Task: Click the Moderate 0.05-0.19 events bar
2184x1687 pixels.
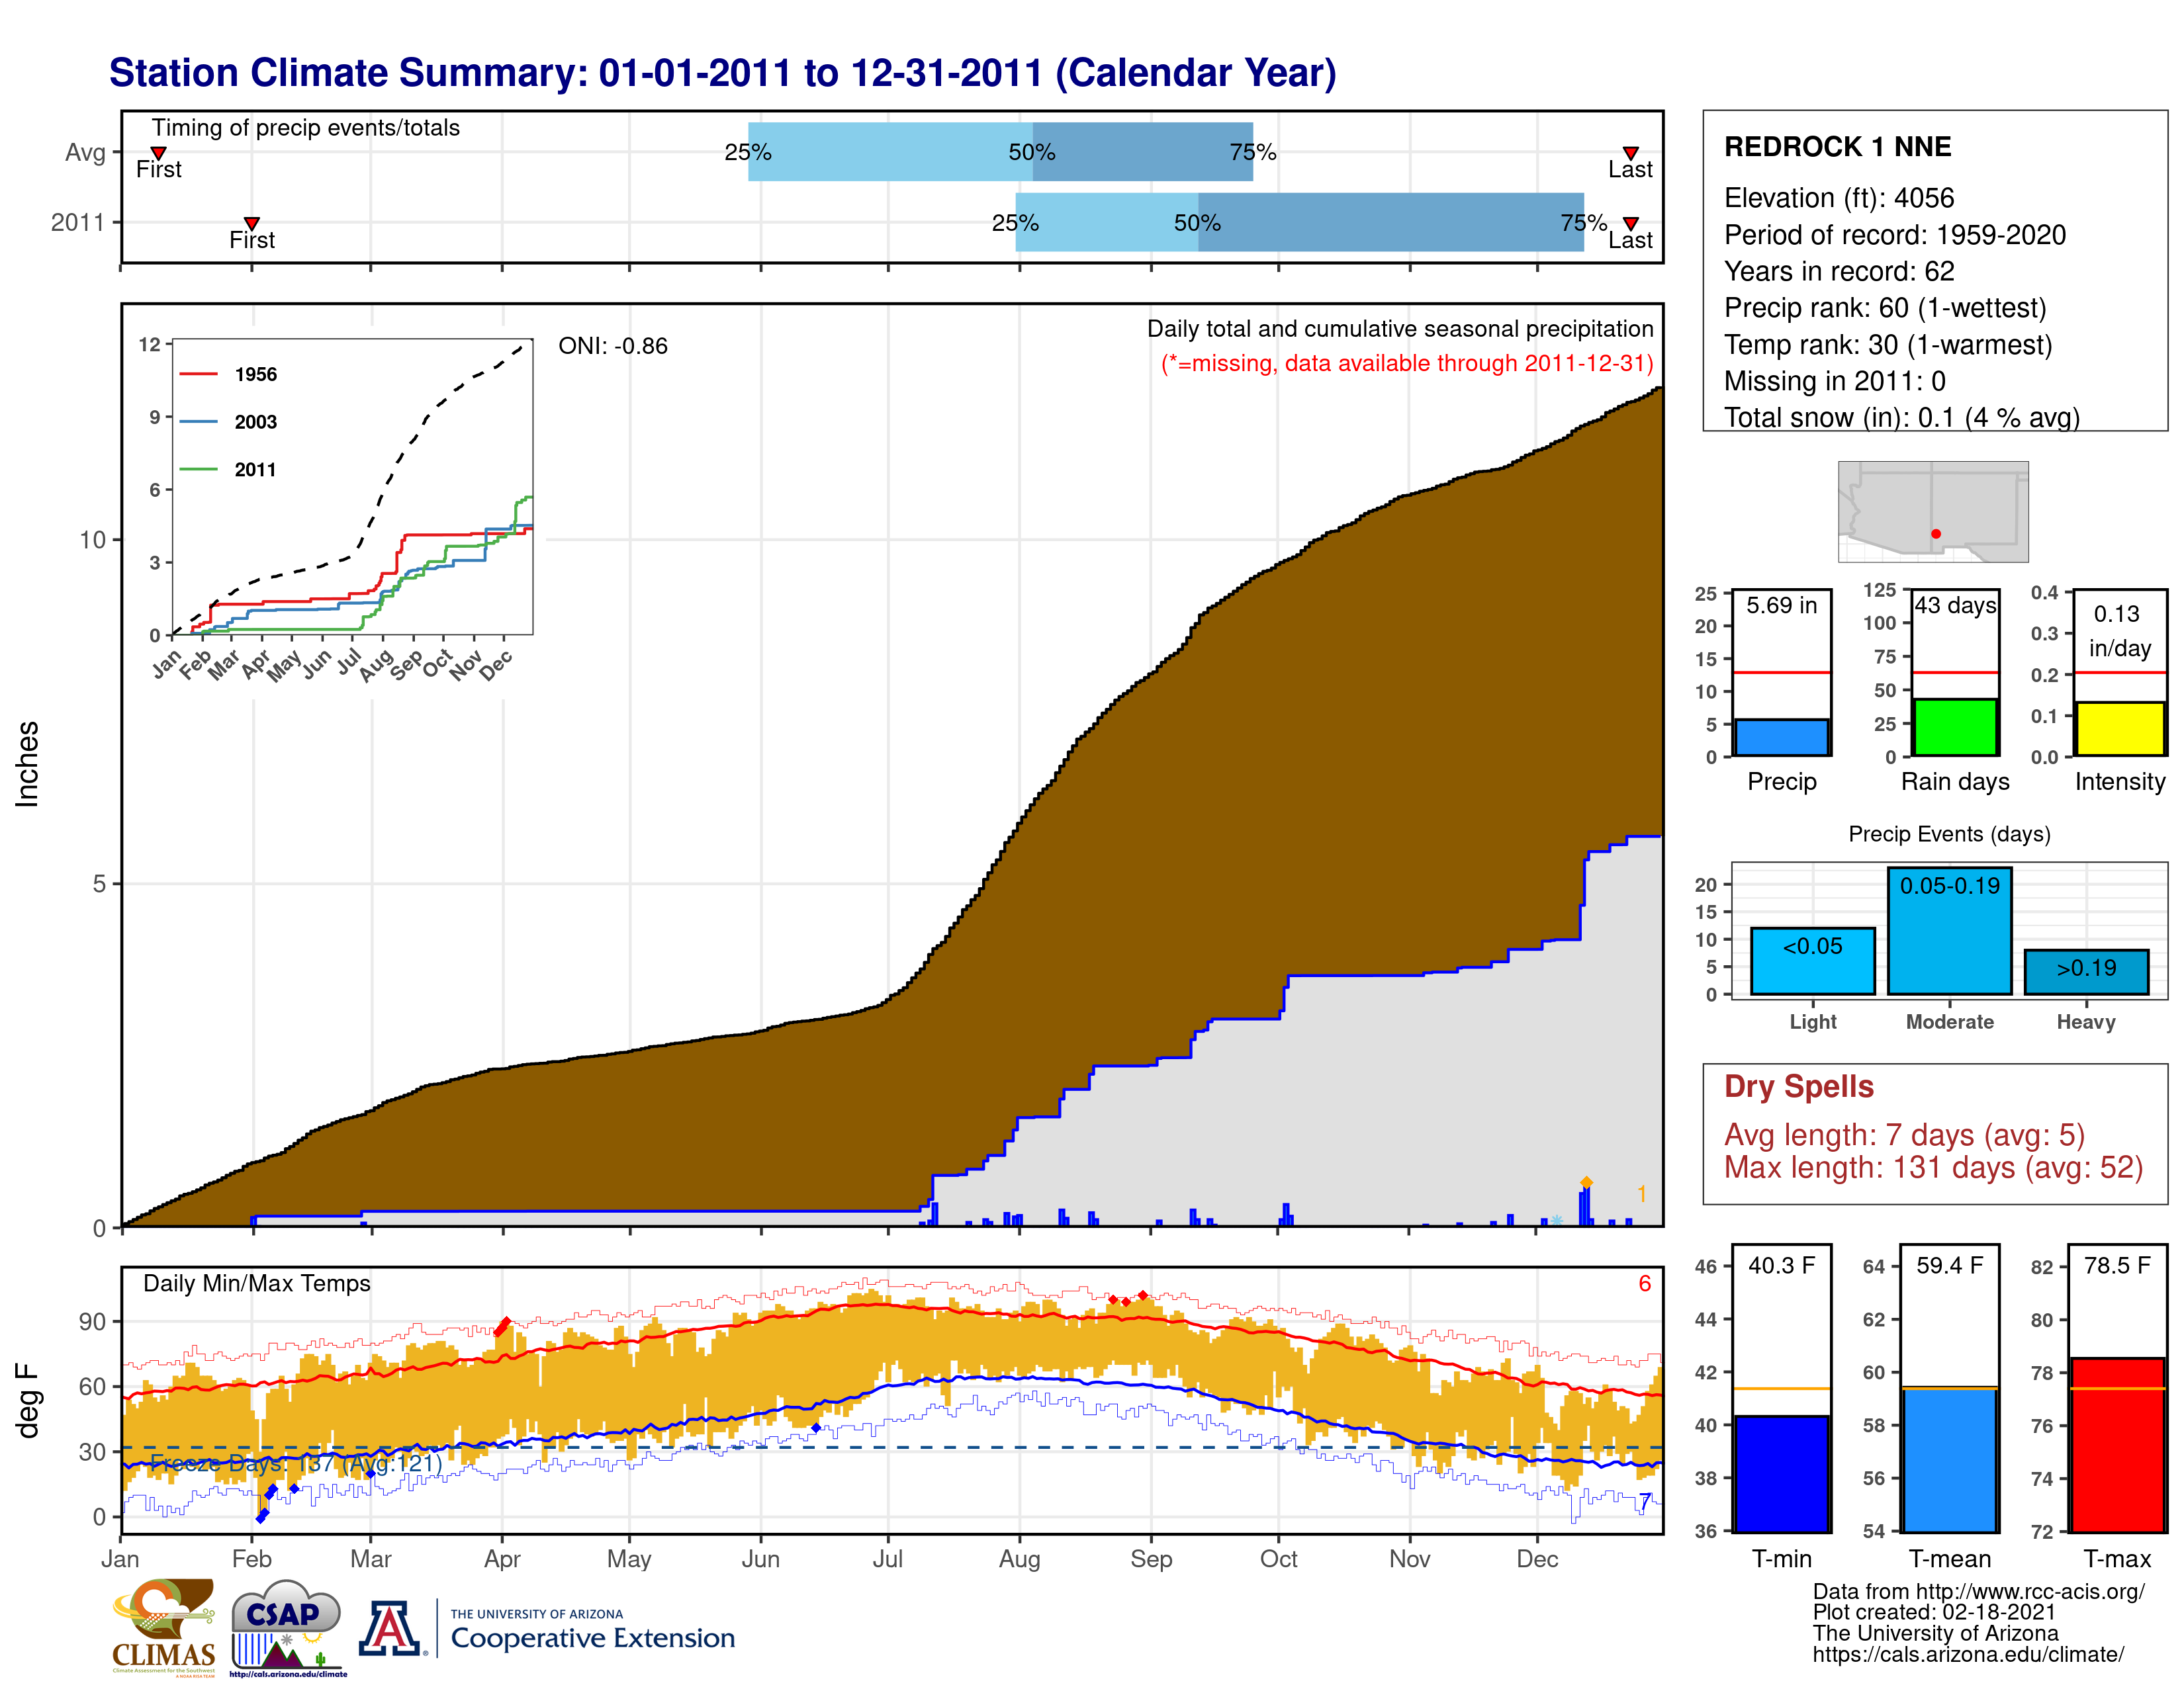Action: tap(1950, 930)
